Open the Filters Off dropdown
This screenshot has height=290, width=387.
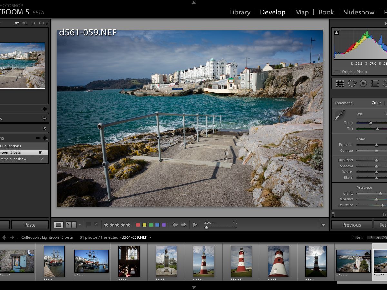pos(377,237)
